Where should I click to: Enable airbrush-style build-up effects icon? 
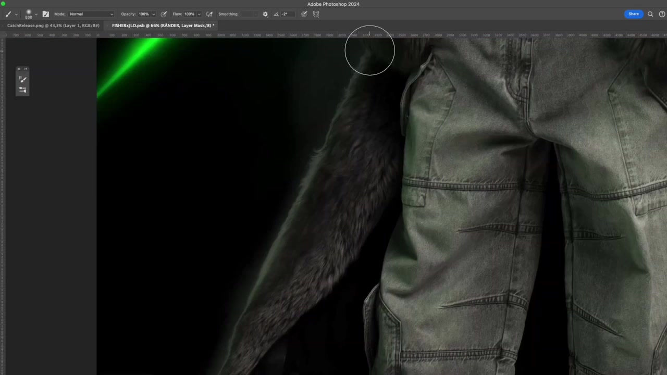pyautogui.click(x=209, y=14)
